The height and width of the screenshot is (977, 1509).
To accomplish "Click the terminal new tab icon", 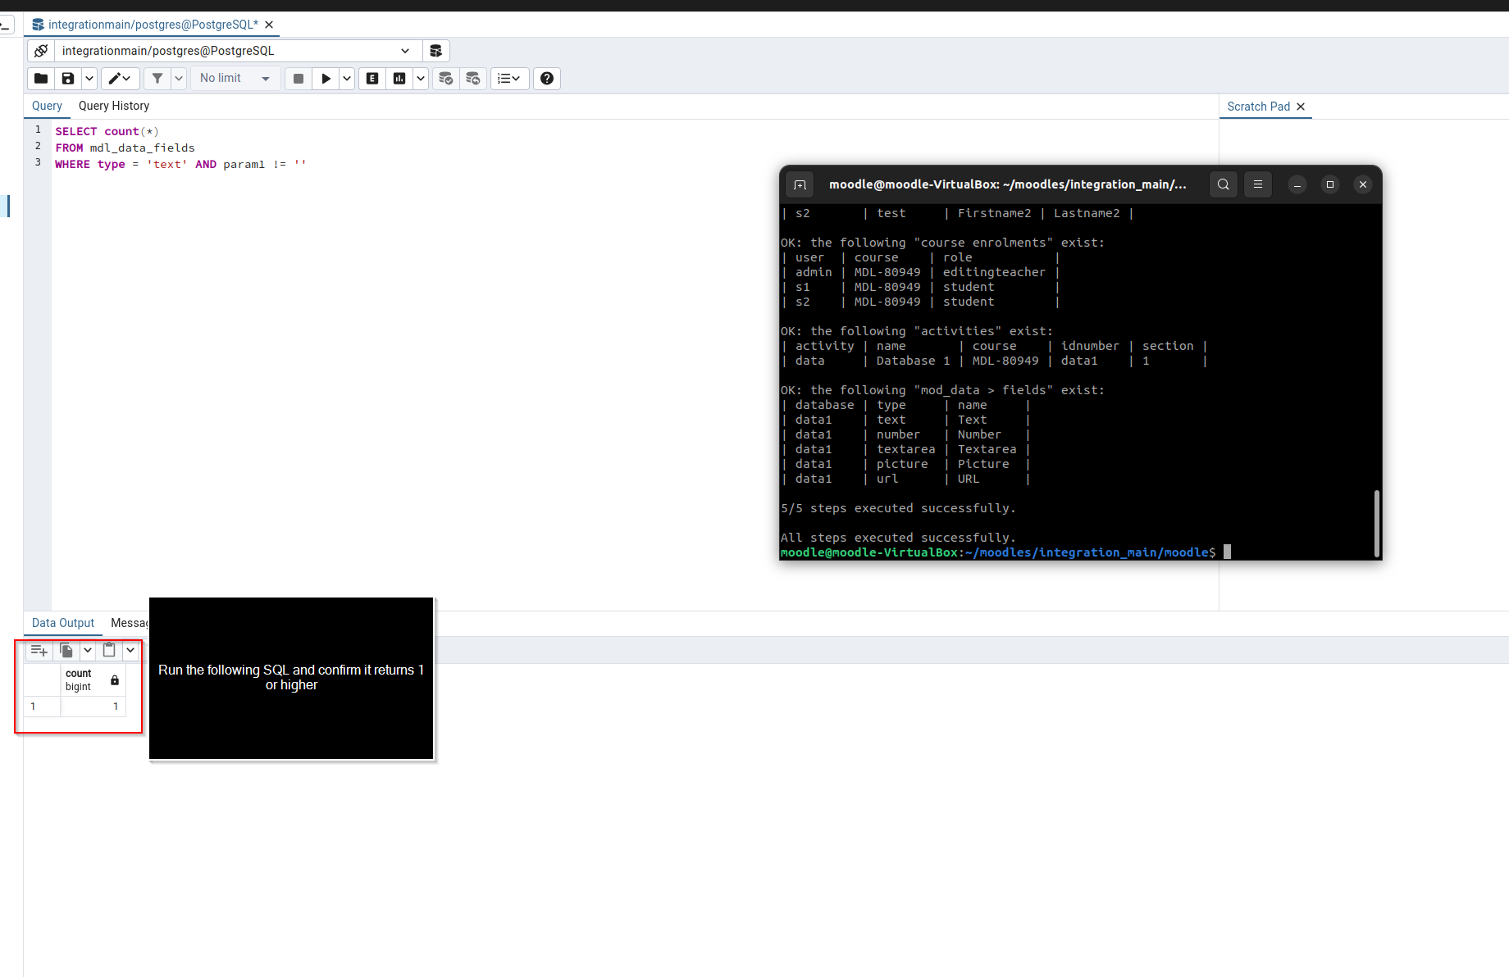I will tap(800, 184).
